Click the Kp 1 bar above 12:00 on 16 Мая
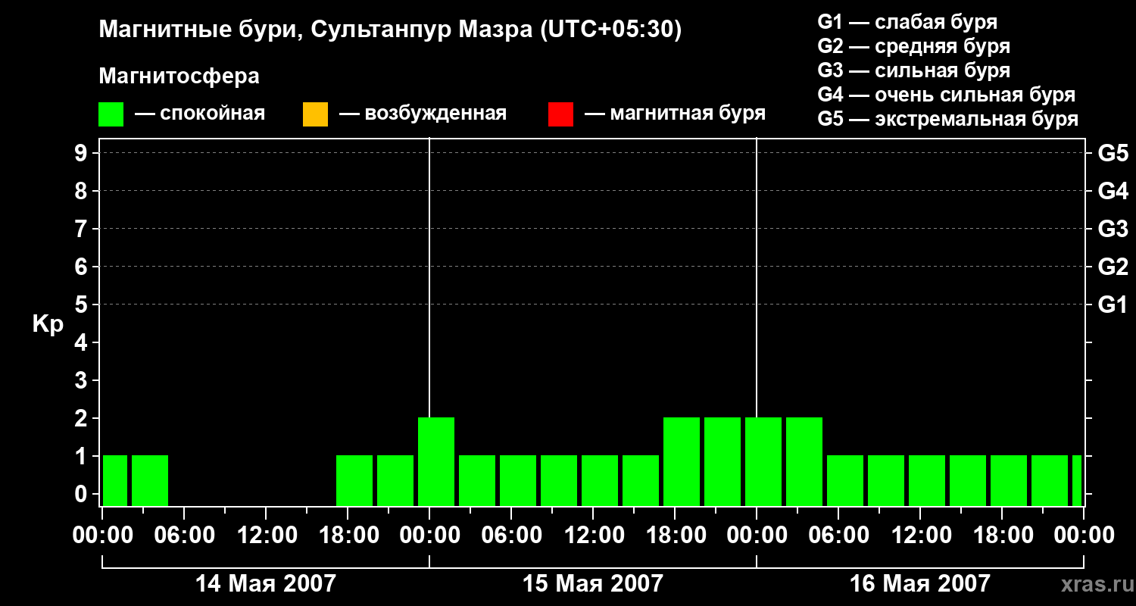This screenshot has width=1136, height=606. [x=927, y=481]
